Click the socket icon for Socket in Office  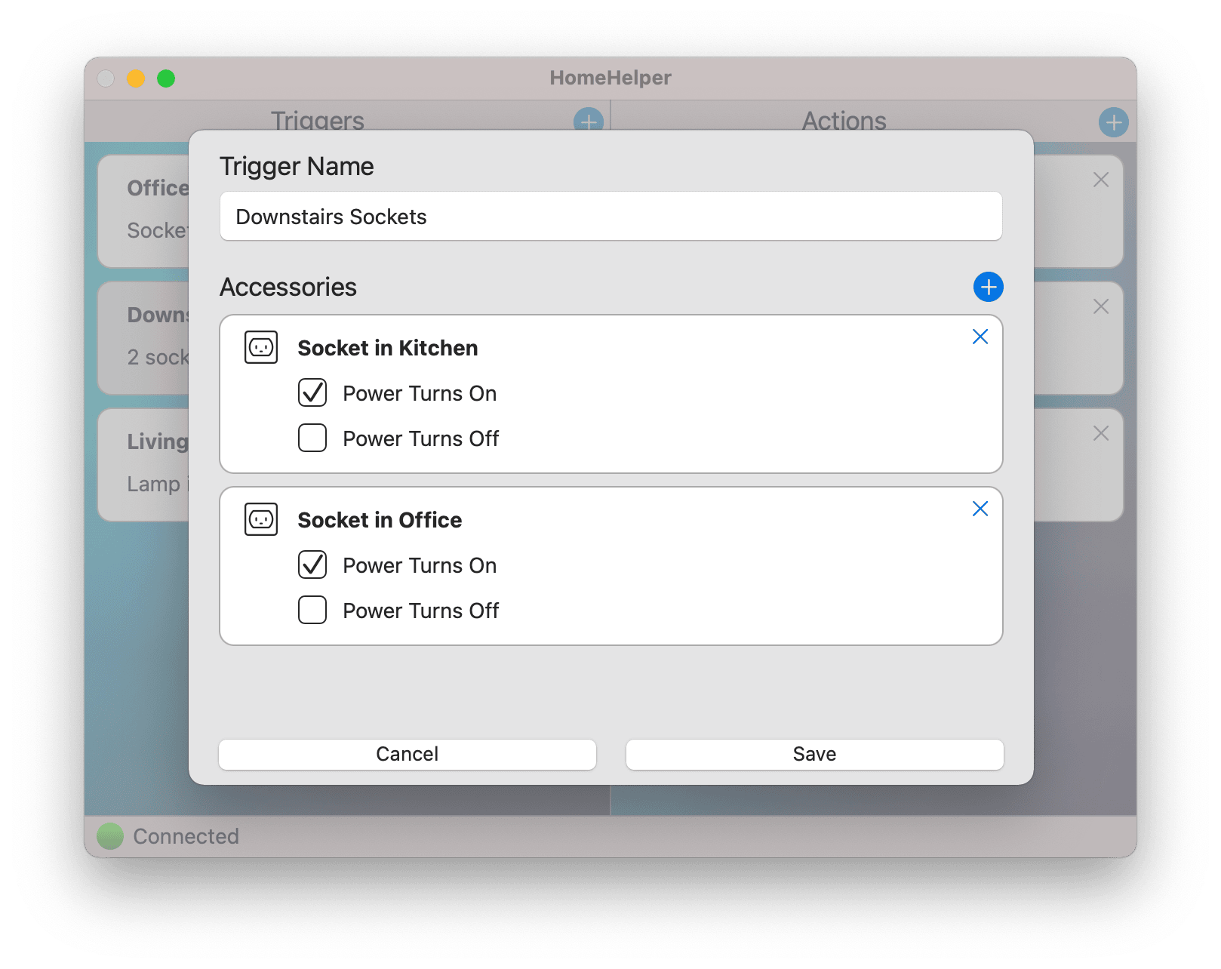(260, 520)
